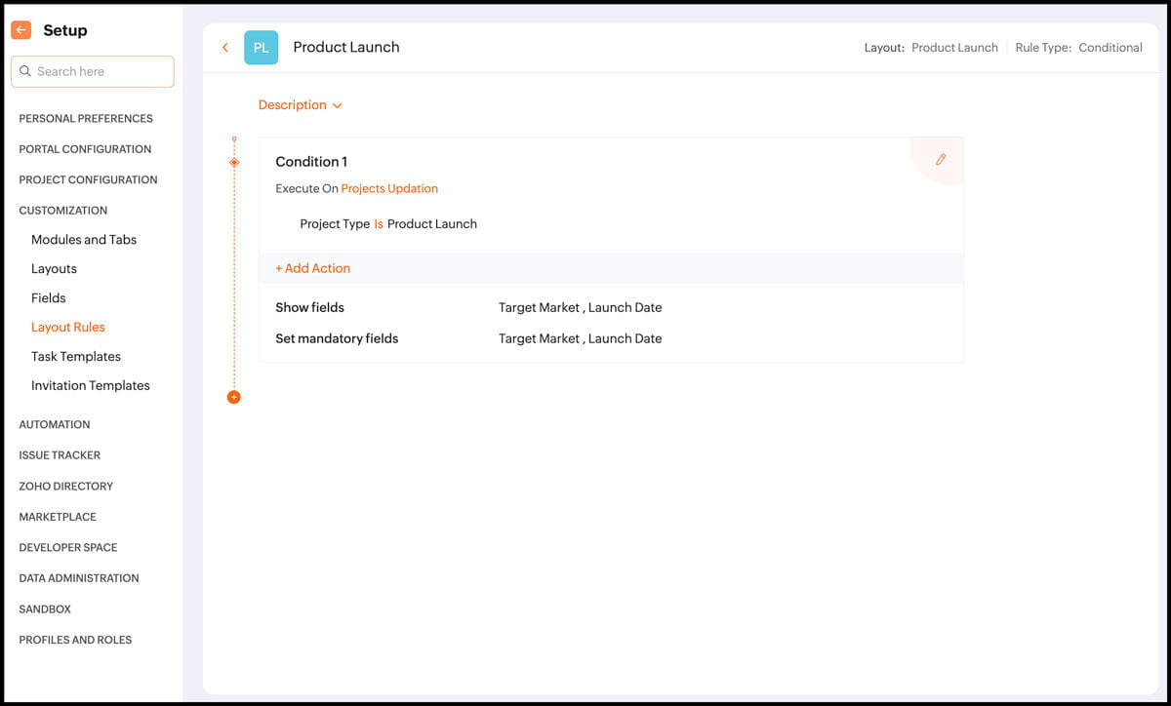Open Modules and Tabs settings
Viewport: 1171px width, 706px height.
84,240
